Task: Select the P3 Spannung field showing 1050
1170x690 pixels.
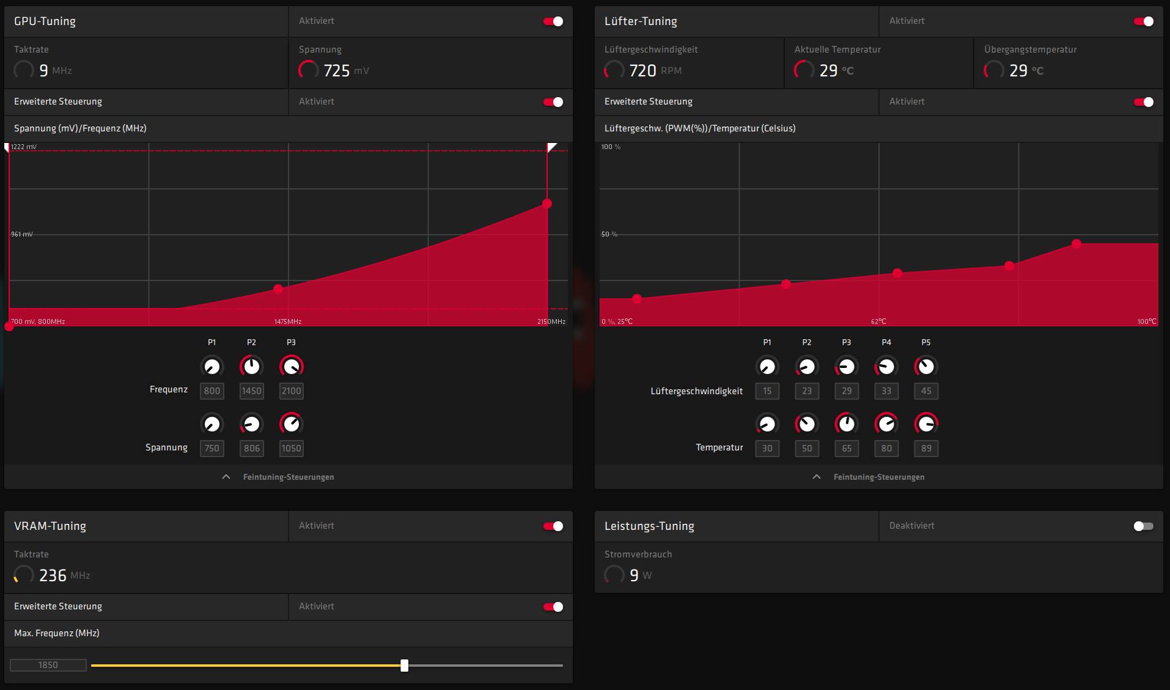Action: 292,449
